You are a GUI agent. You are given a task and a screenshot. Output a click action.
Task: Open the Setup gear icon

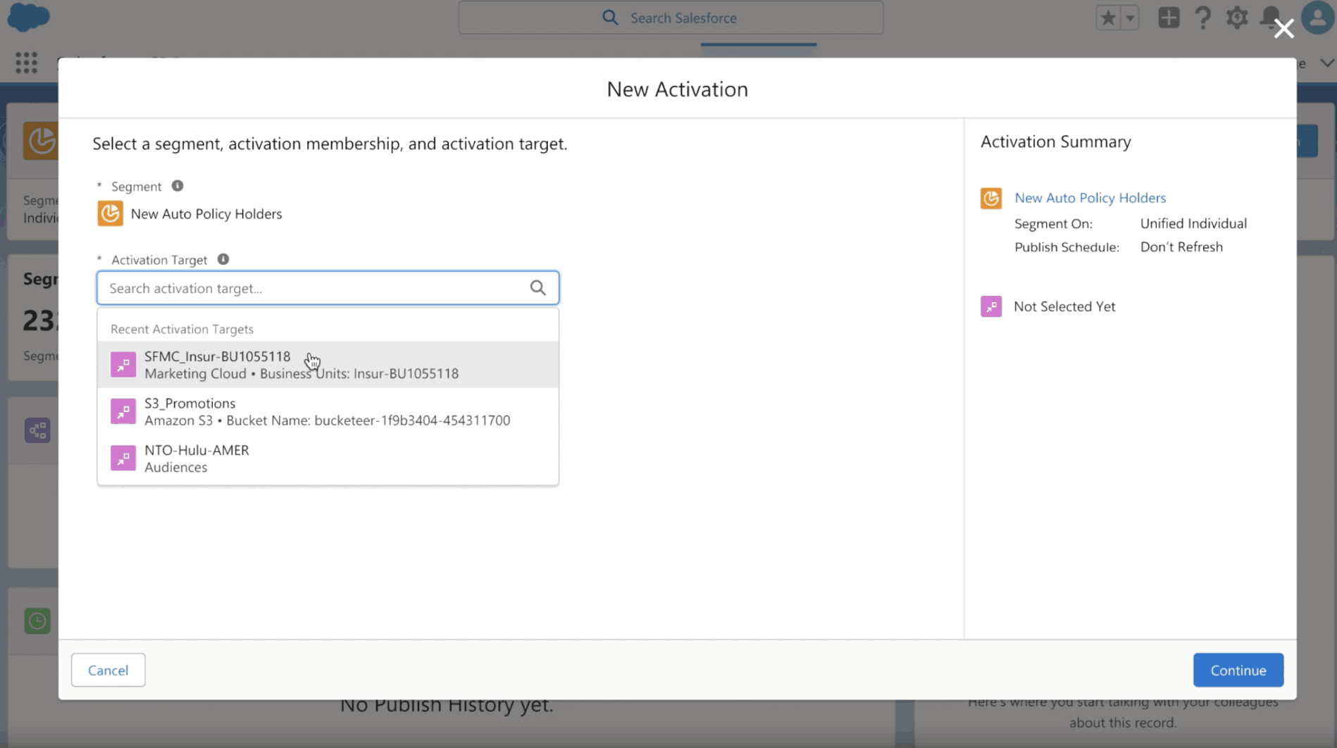tap(1237, 18)
